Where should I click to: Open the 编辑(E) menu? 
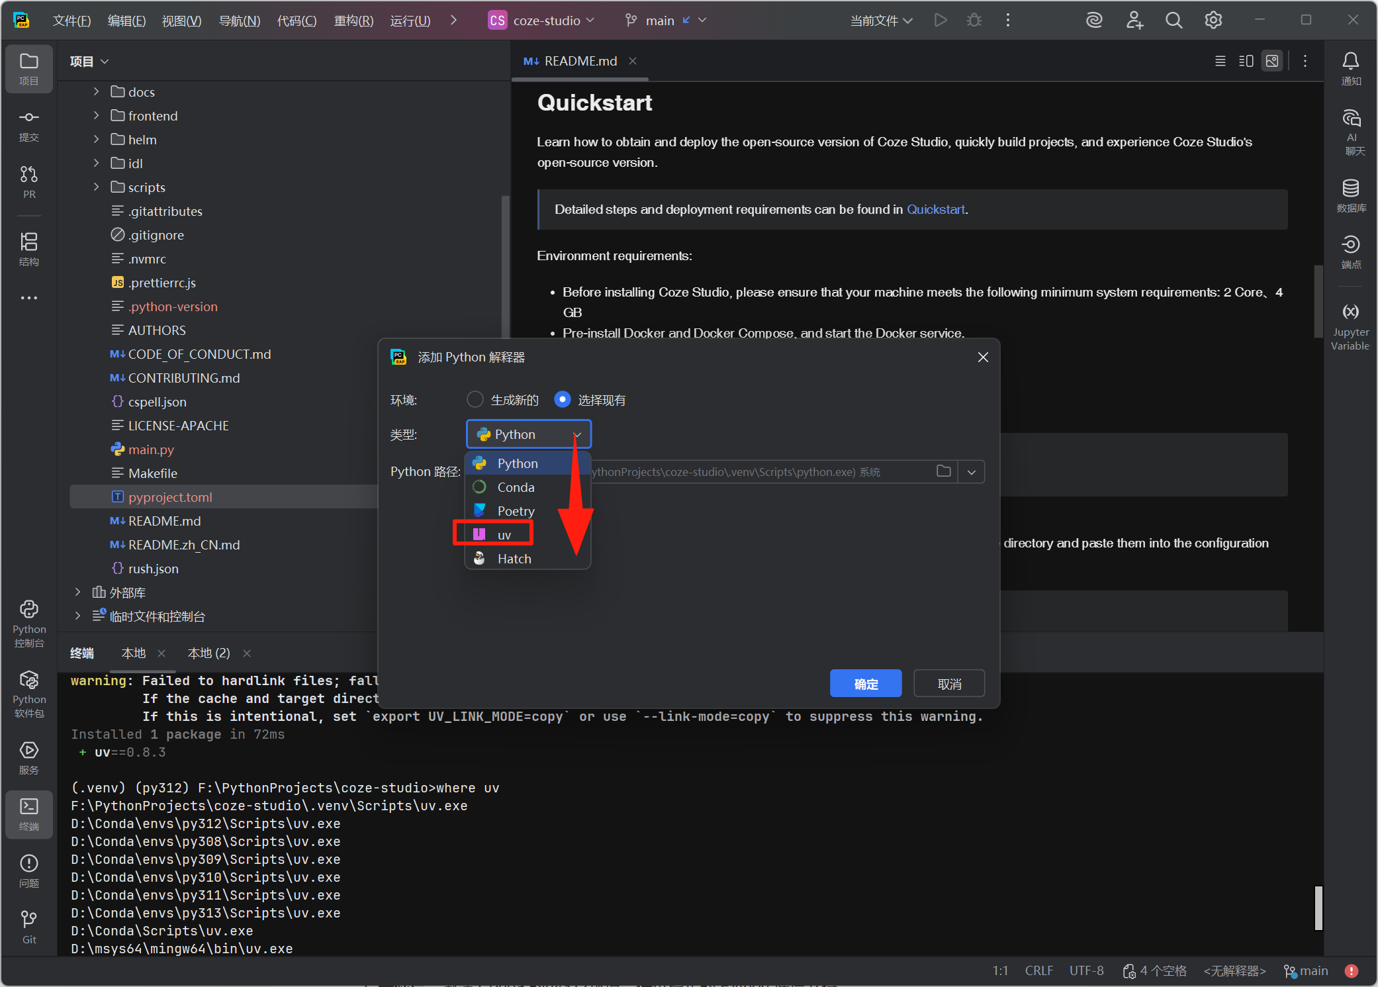click(126, 21)
